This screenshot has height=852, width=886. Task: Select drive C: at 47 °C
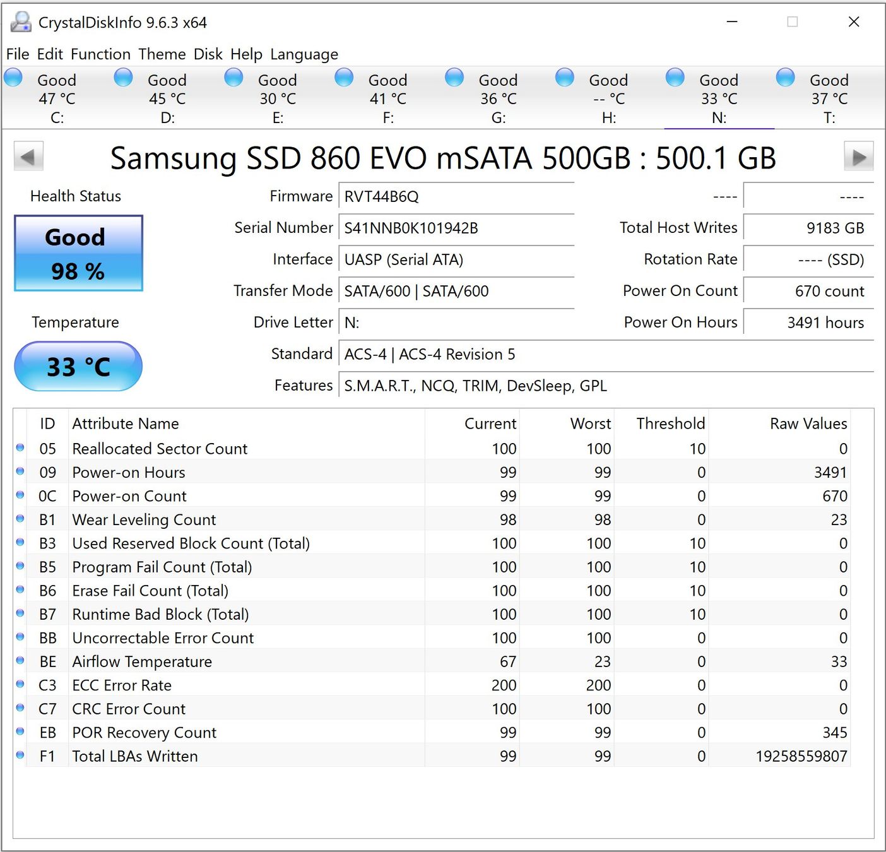(57, 98)
